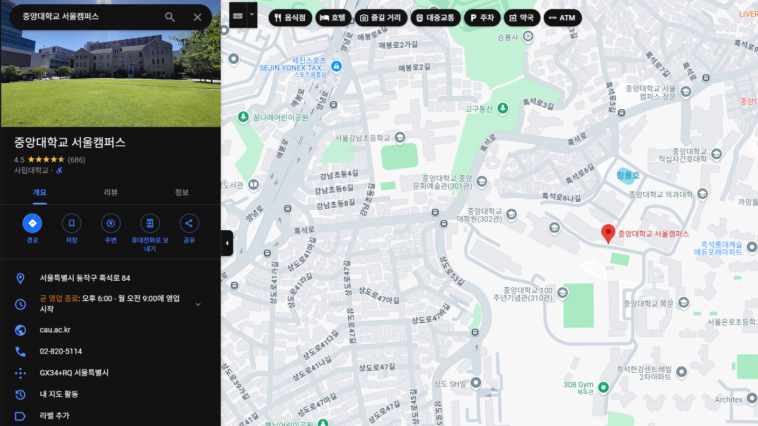The image size is (758, 426).
Task: Click phone number 02-820-5114
Action: click(61, 351)
